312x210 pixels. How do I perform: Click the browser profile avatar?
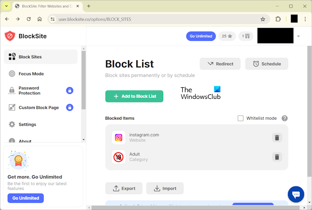[x=294, y=19]
